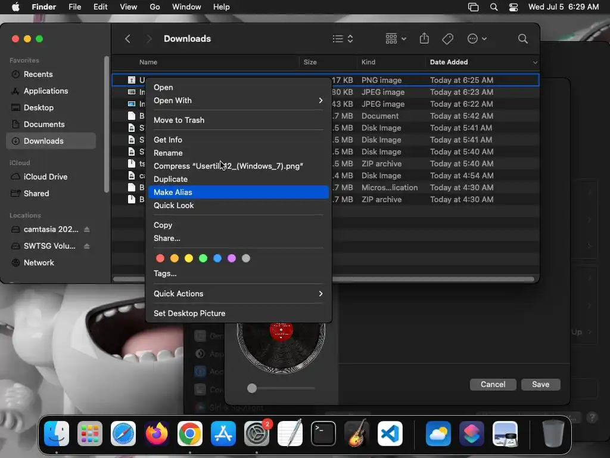610x458 pixels.
Task: Choose Share... in the context menu
Action: pos(238,238)
